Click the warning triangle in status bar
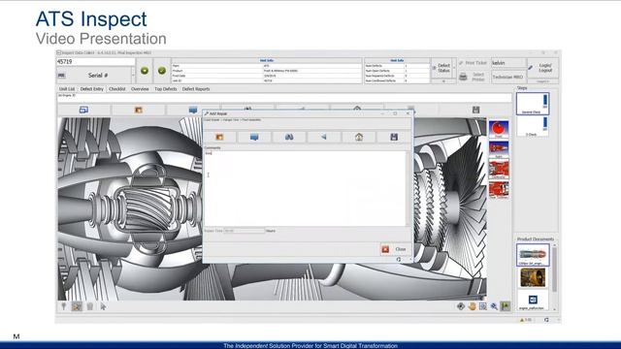 click(x=522, y=320)
